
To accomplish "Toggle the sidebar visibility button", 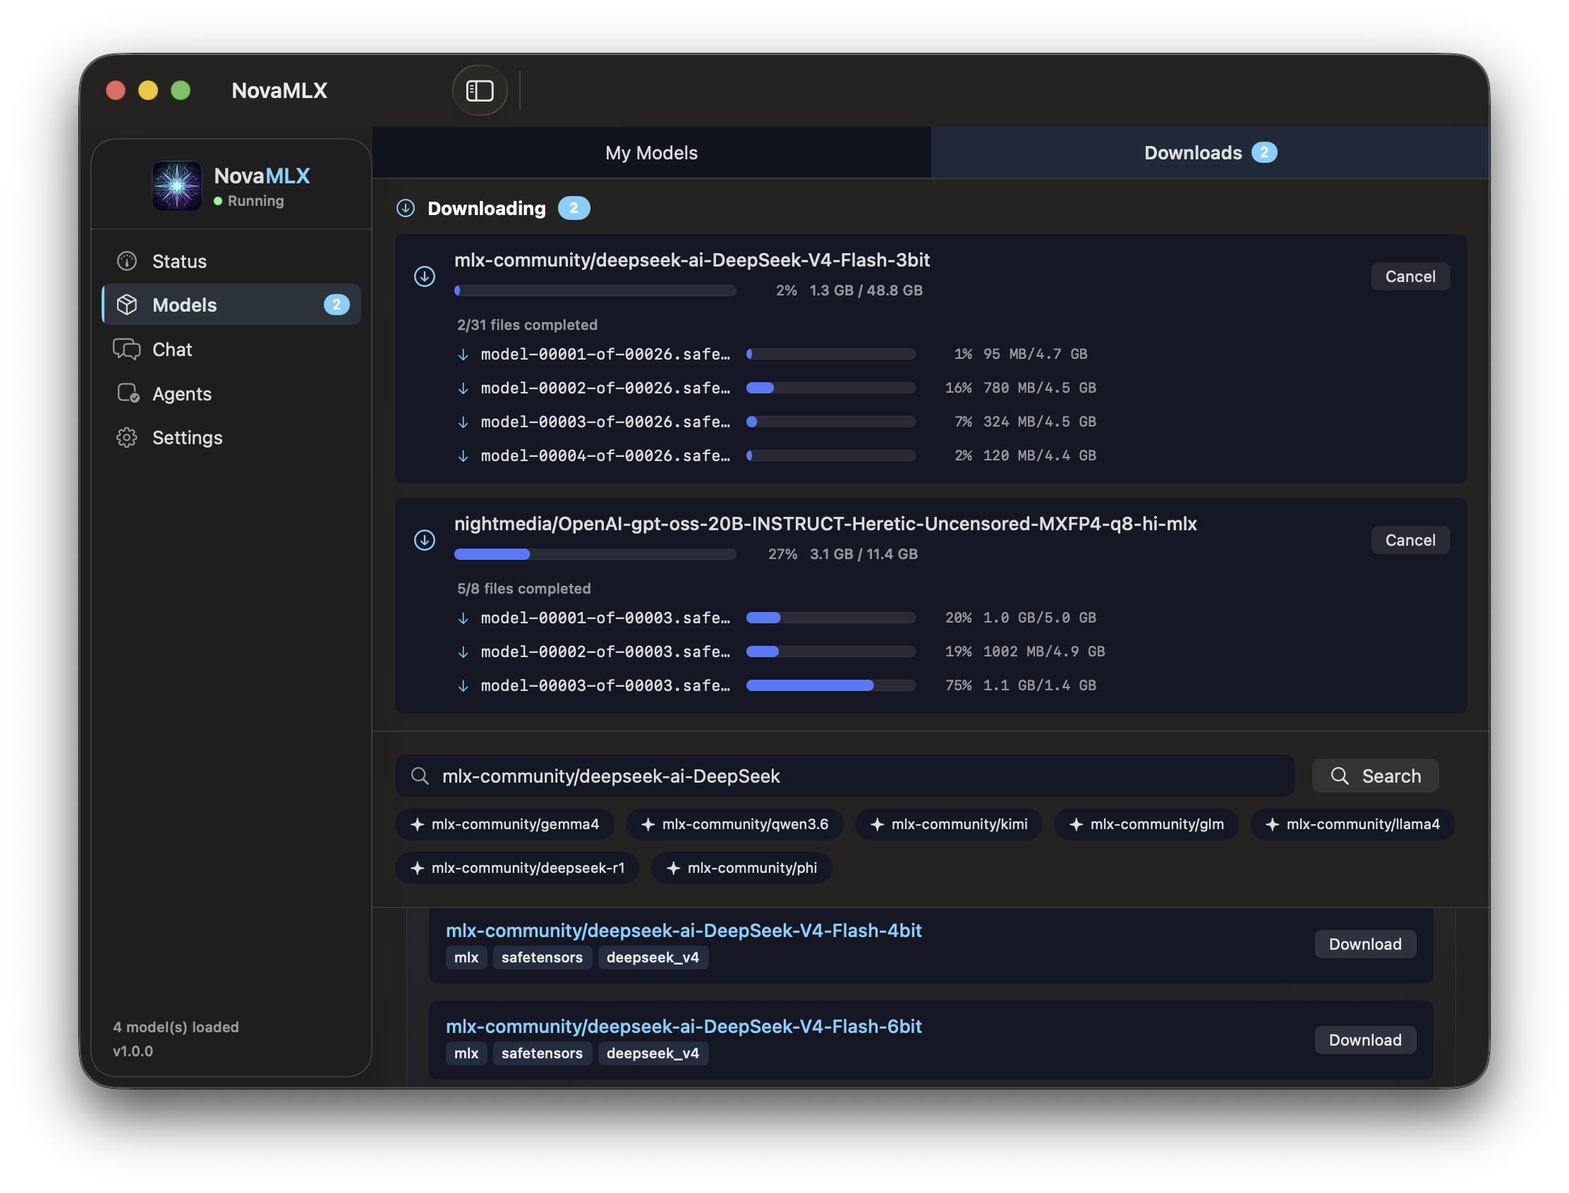I will click(x=480, y=90).
